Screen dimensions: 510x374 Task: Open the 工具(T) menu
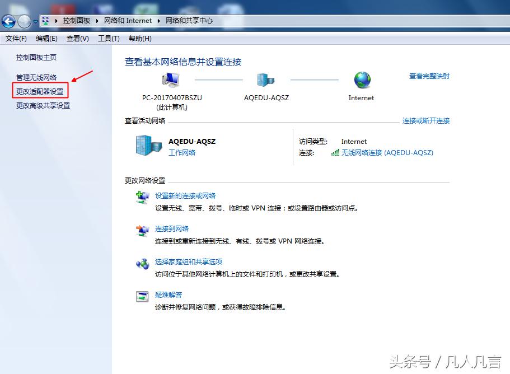pos(108,38)
